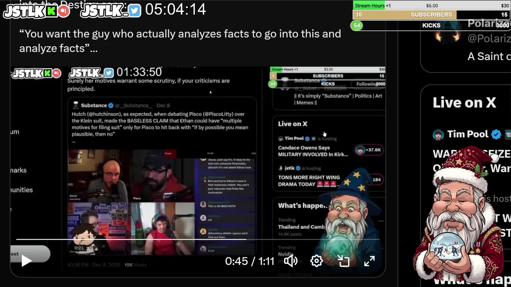Click the 0:45 / 1:11 time display
Viewport: 511px width, 287px height.
point(250,261)
